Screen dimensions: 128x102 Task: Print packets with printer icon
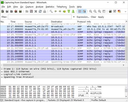point(45,11)
